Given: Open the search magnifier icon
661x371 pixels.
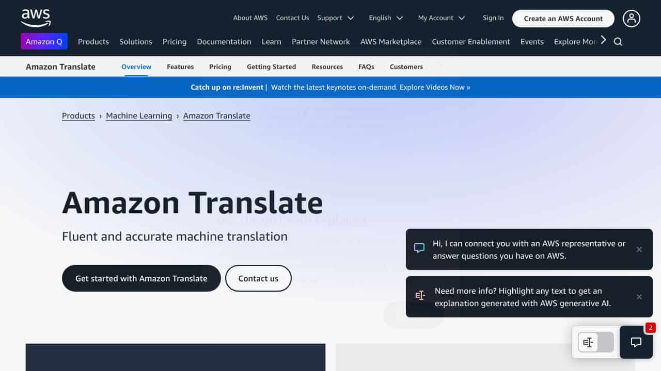Looking at the screenshot, I should pyautogui.click(x=618, y=42).
